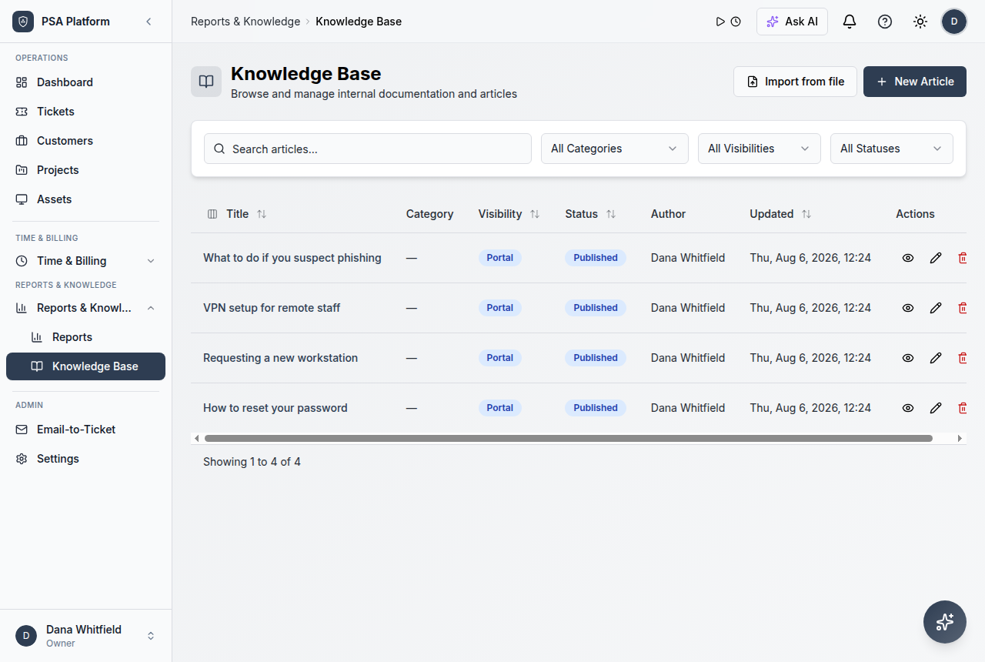Go to Dashboard
Image resolution: width=985 pixels, height=662 pixels.
point(85,82)
